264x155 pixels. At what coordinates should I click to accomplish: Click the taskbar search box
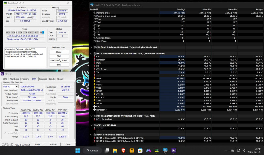(92, 151)
